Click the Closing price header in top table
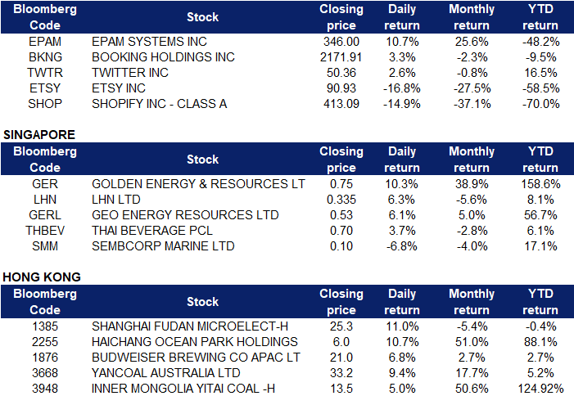 [x=341, y=17]
